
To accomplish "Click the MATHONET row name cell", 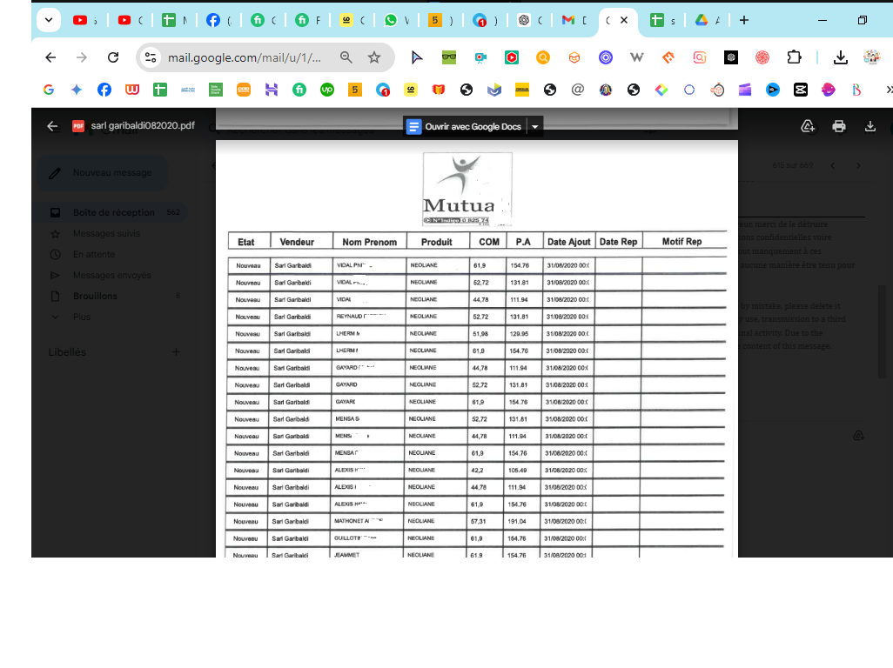I will coord(367,521).
